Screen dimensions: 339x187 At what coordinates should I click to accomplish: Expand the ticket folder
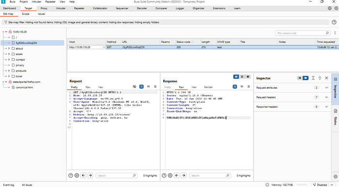9,76
